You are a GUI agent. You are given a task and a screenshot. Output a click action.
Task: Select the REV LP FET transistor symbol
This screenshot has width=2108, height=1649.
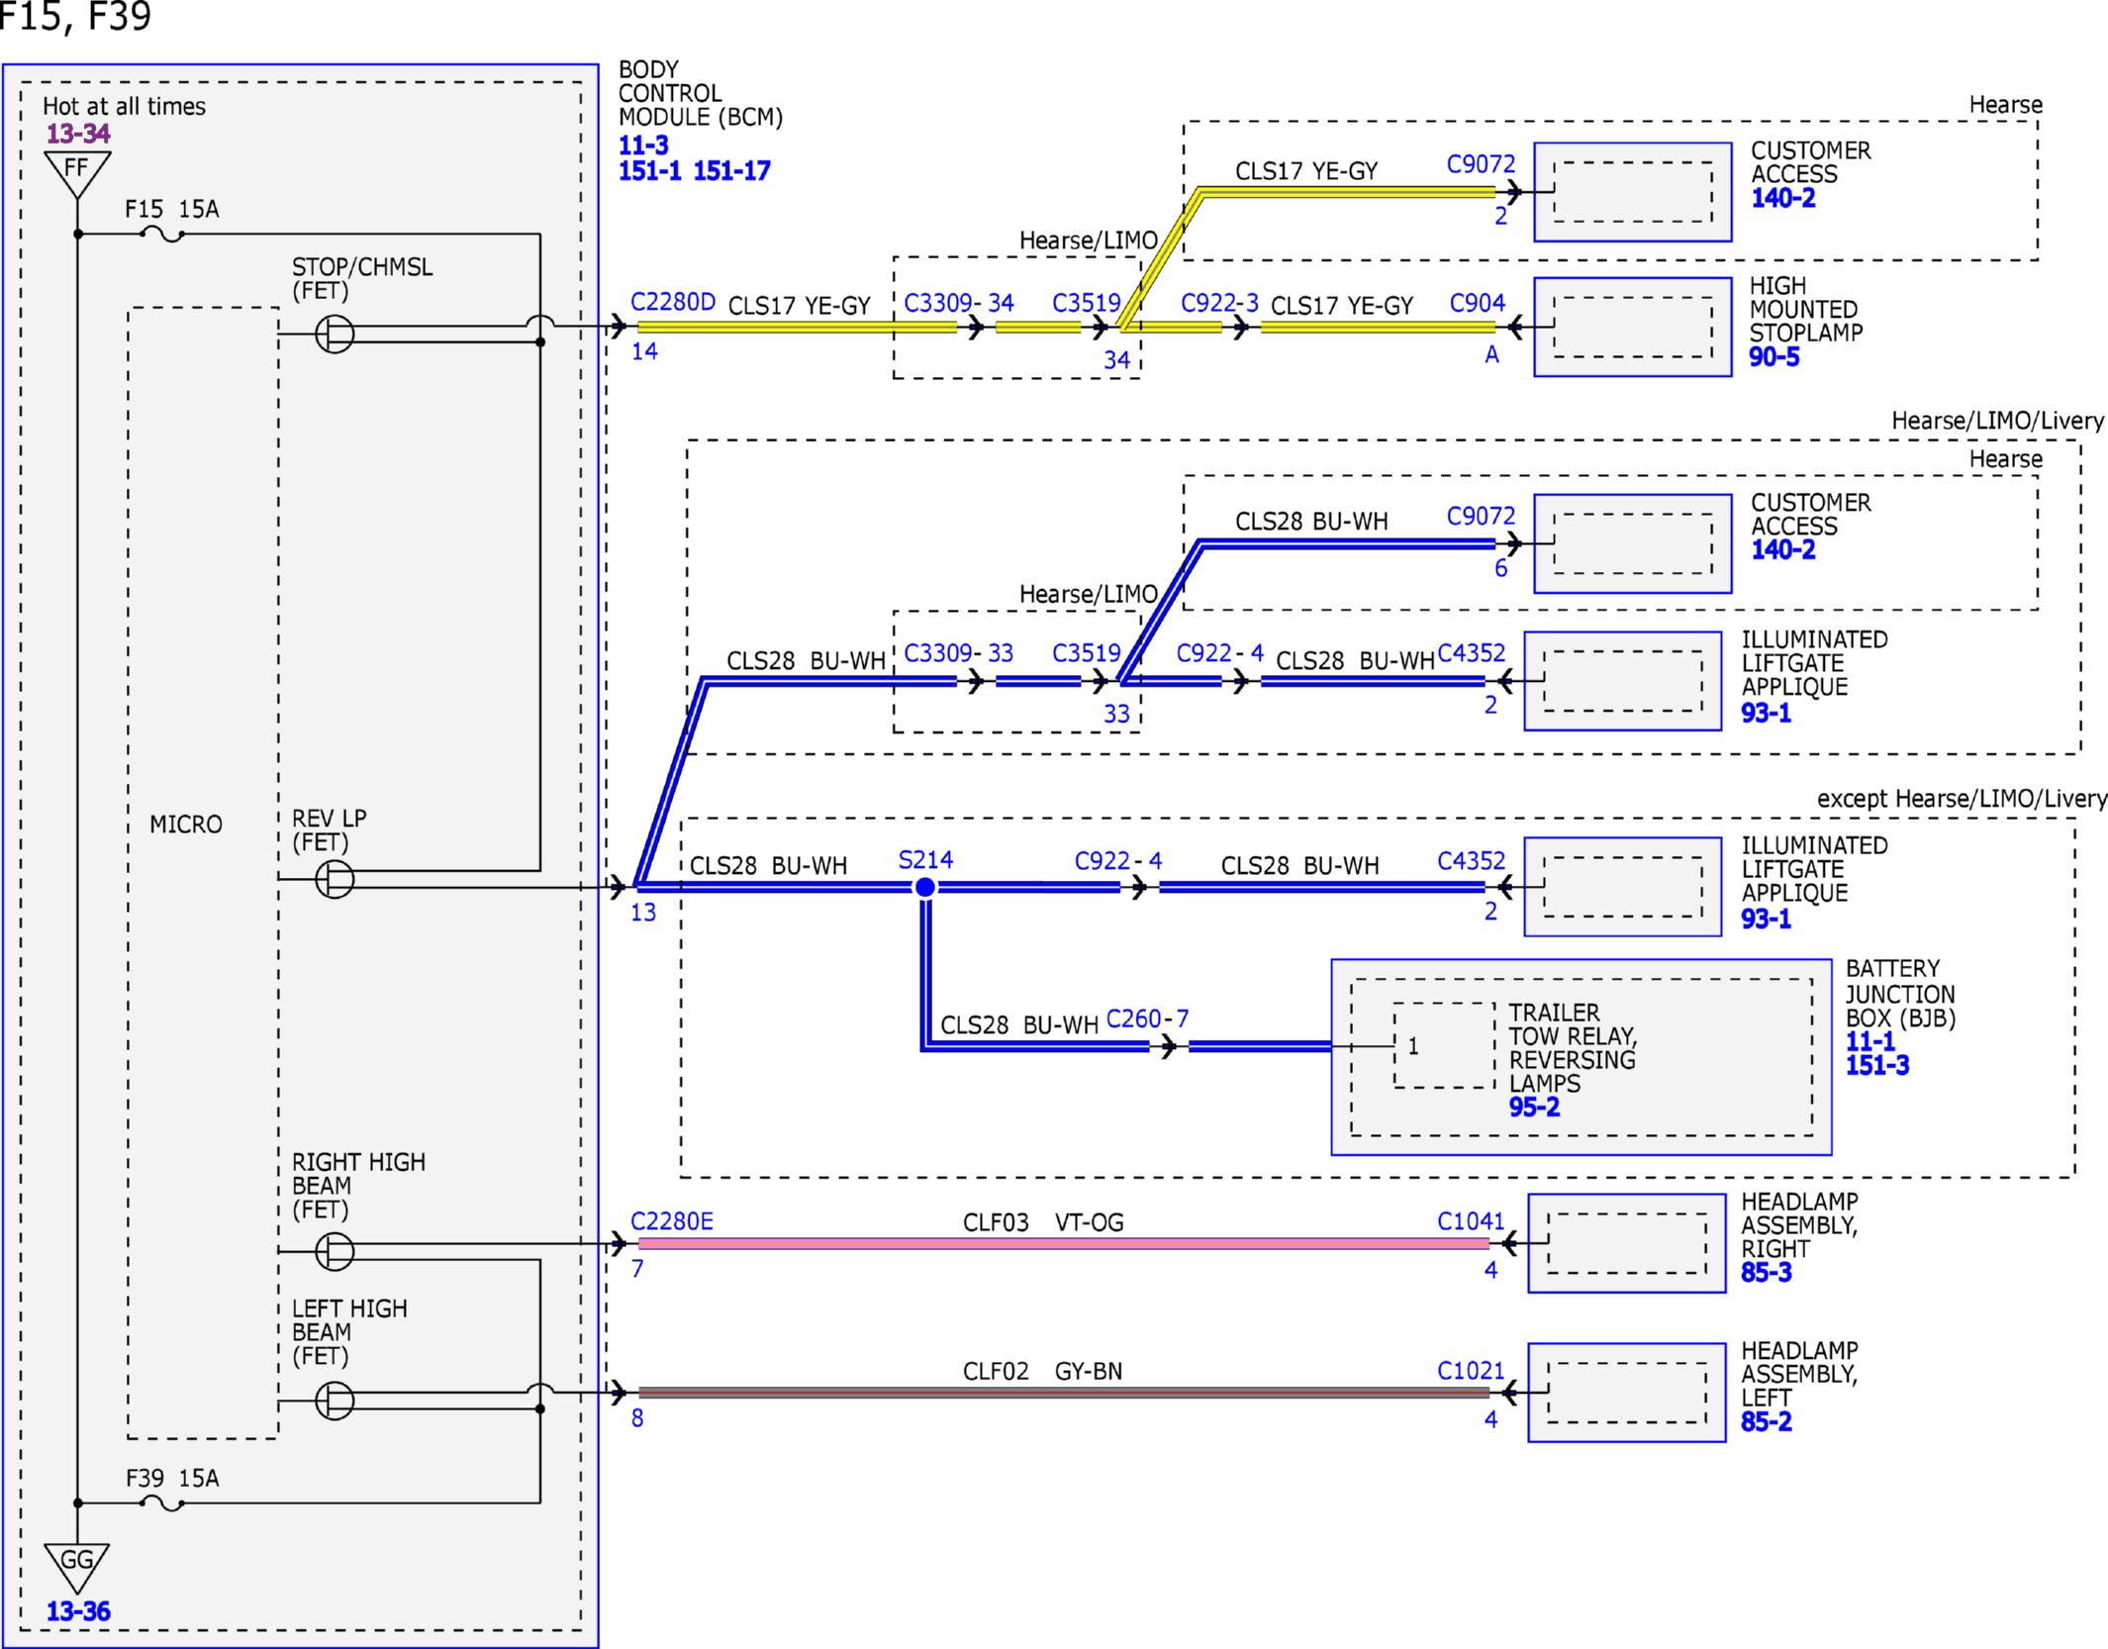coord(335,879)
